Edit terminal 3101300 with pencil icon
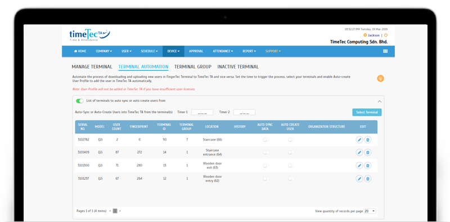 359,165
